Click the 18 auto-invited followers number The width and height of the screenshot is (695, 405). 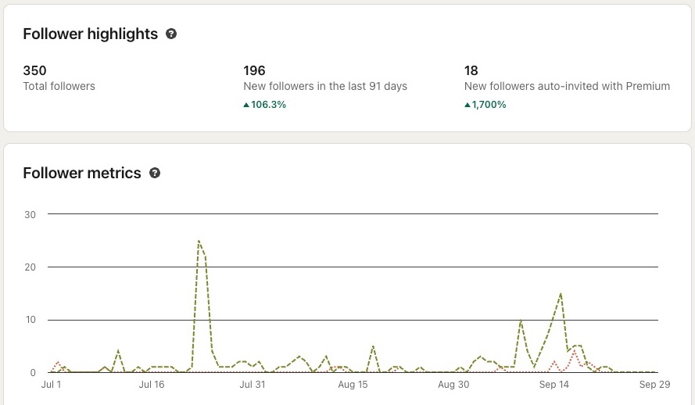(x=471, y=71)
